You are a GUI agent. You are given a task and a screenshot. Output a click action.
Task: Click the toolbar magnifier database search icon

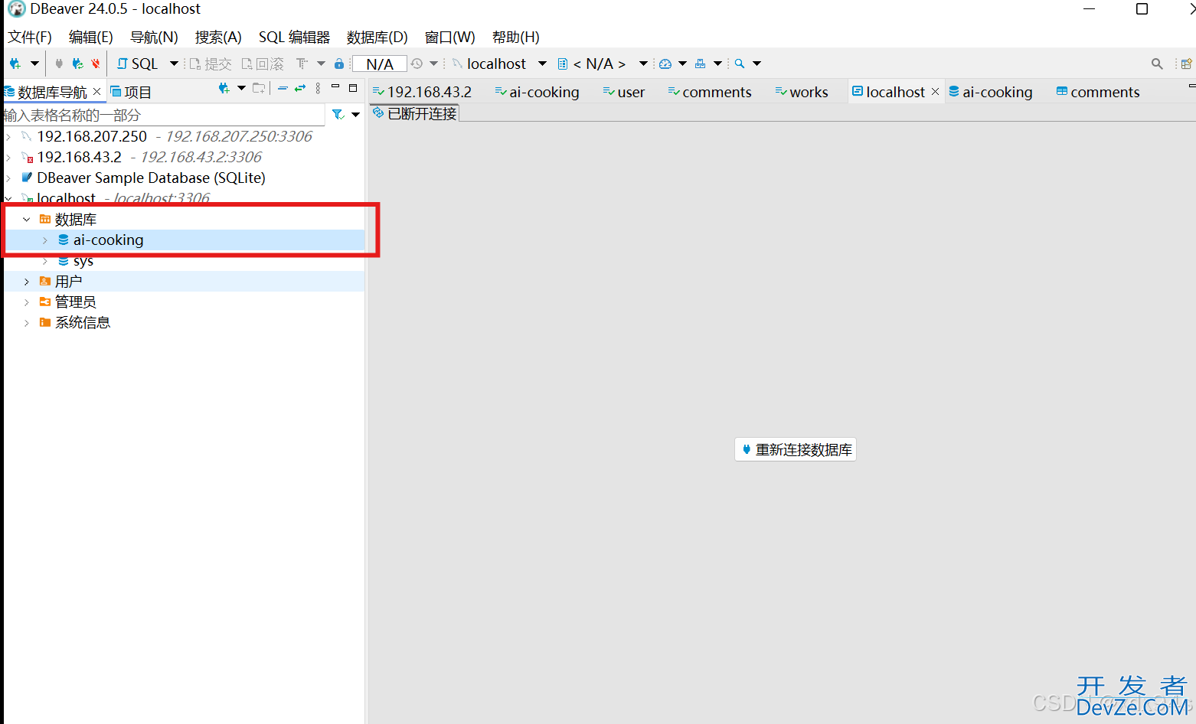740,64
